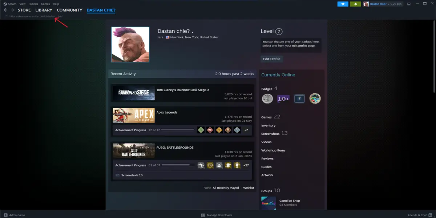Open the Reviews link
This screenshot has width=436, height=218.
click(x=267, y=159)
